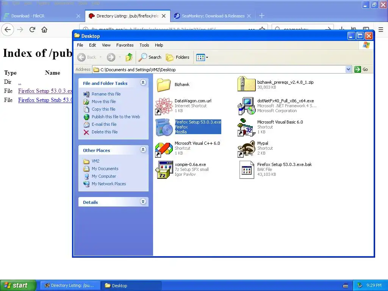Select the dotNetFx40_Full_x86_x64.exe installer icon
Screen dimensions: 388x291
246,106
